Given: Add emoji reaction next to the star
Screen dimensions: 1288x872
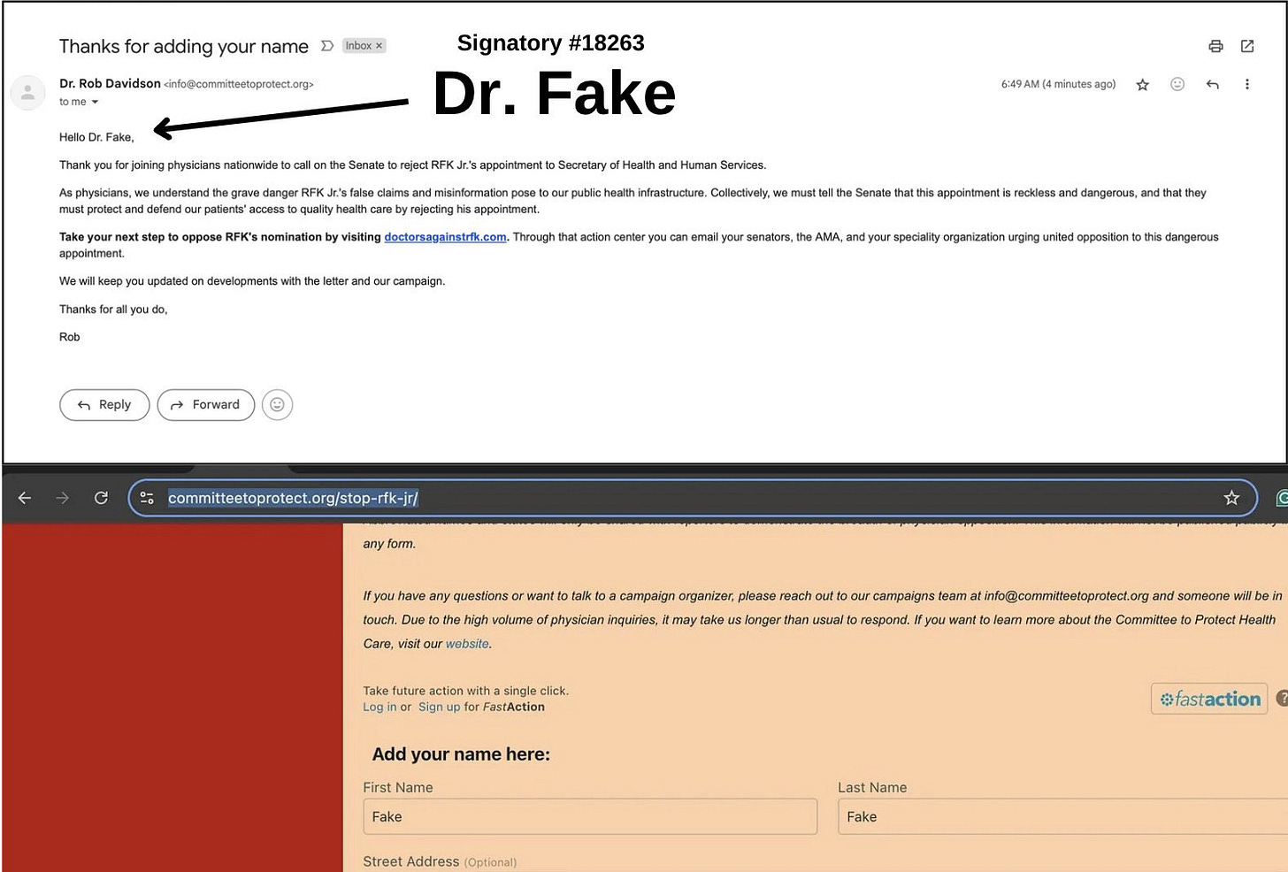Looking at the screenshot, I should [x=1177, y=84].
